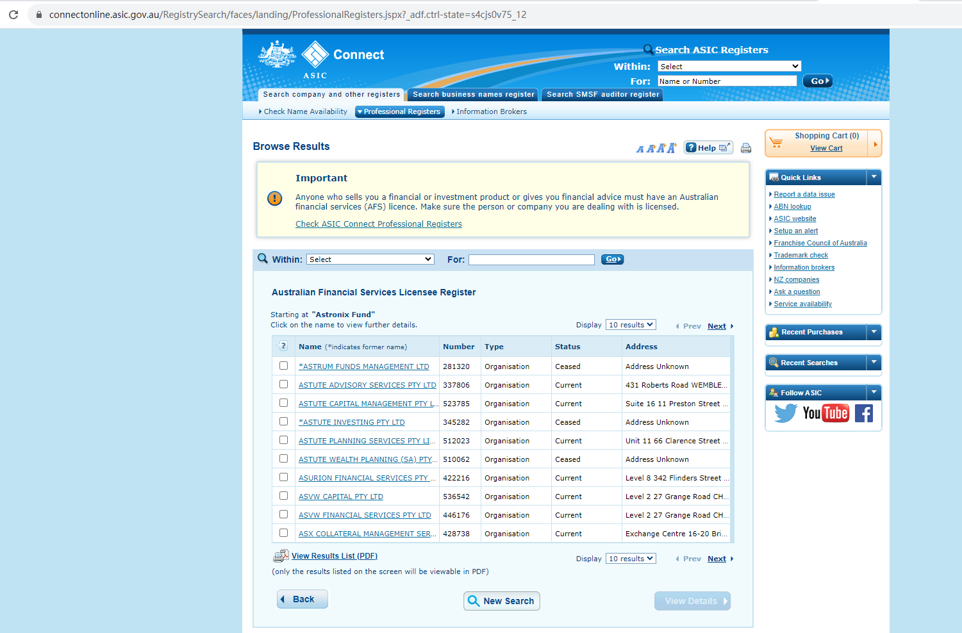Viewport: 962px width, 633px height.
Task: Check the ASX COLLATERAL MANAGEMENT row checkbox
Action: click(283, 533)
